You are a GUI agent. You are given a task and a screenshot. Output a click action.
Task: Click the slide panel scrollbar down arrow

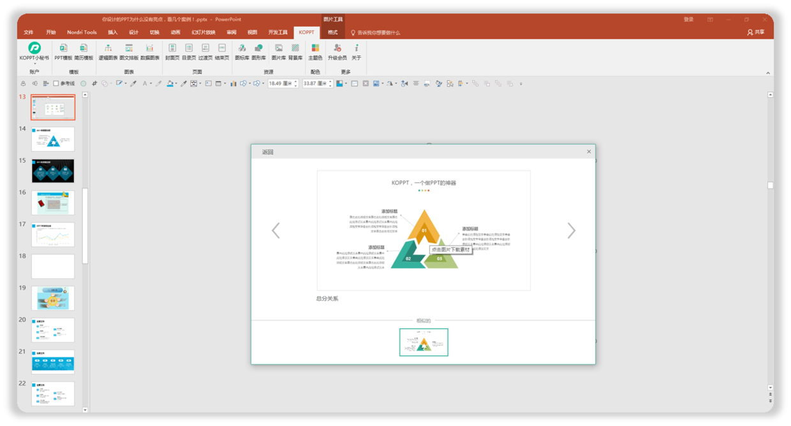[85, 410]
